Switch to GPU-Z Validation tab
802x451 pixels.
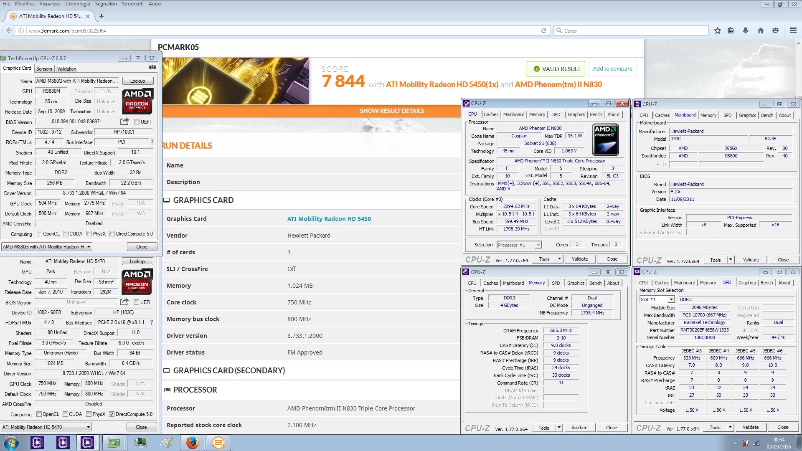click(x=66, y=69)
